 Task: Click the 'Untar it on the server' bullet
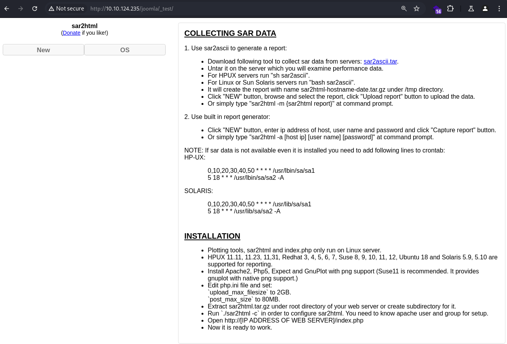click(x=295, y=68)
